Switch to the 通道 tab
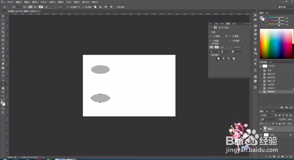Image resolution: width=294 pixels, height=160 pixels. (x=267, y=111)
